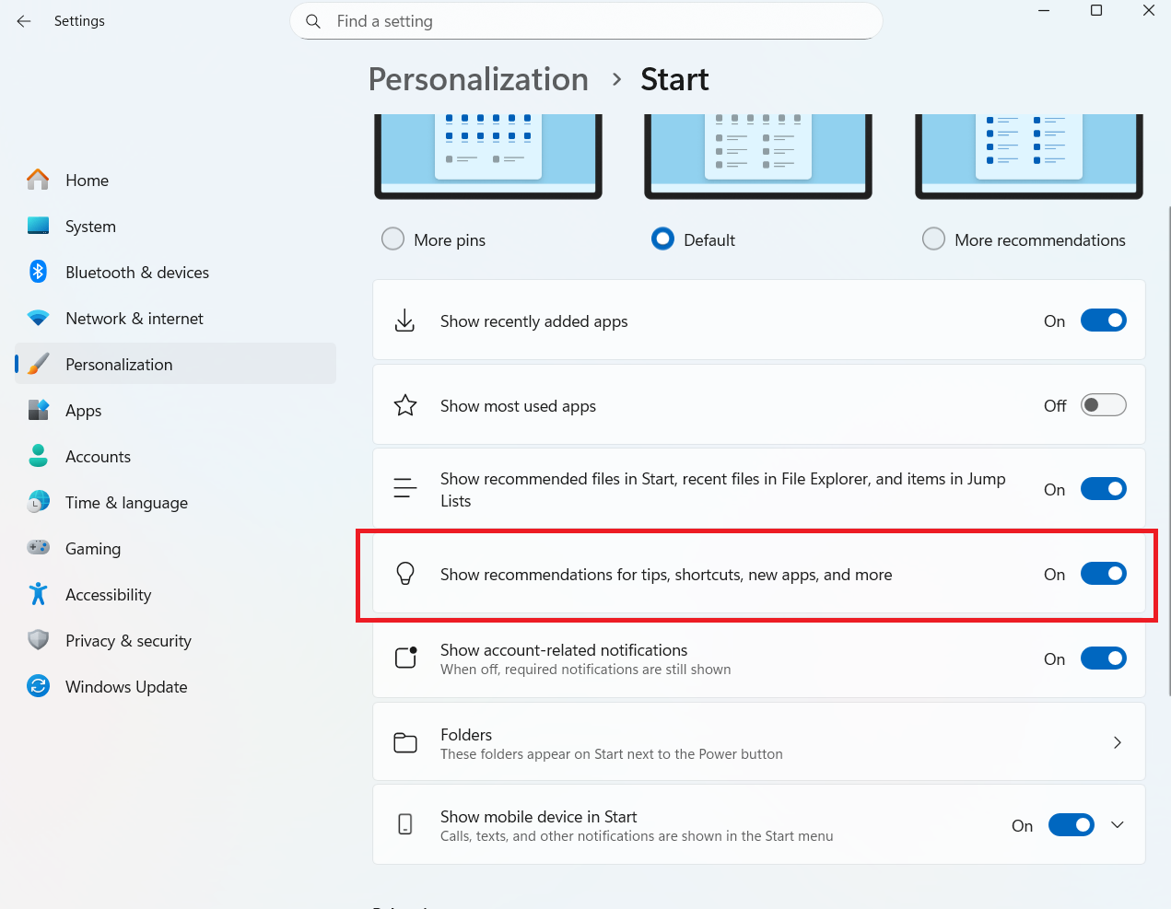Open the Accounts settings category

click(x=98, y=457)
